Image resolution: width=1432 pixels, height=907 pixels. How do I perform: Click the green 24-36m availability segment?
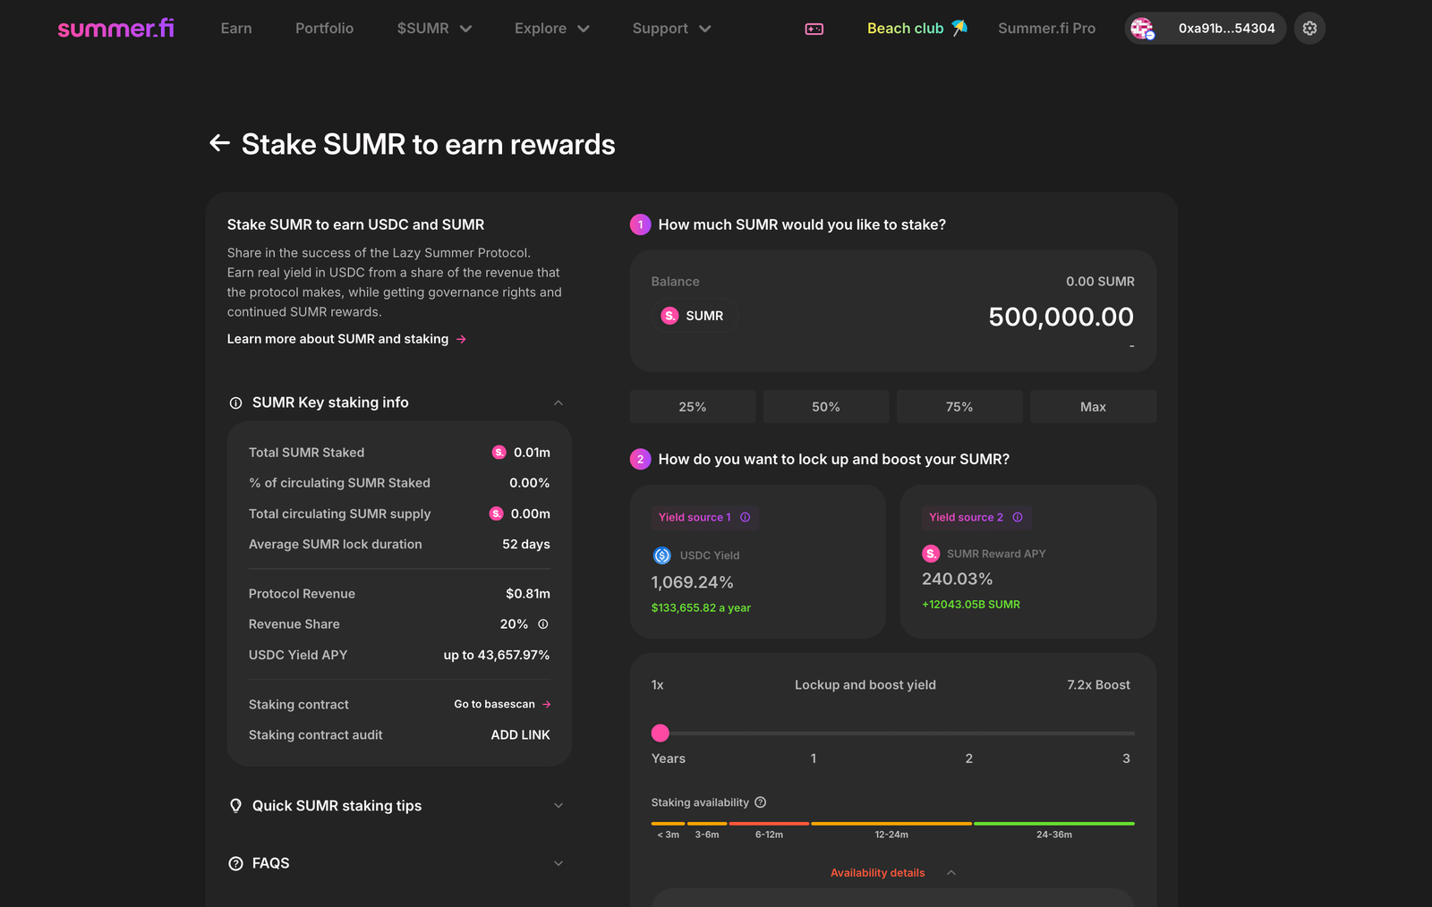click(1054, 824)
